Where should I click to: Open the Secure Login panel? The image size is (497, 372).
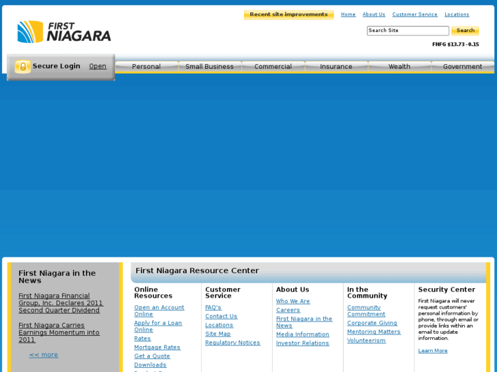98,66
